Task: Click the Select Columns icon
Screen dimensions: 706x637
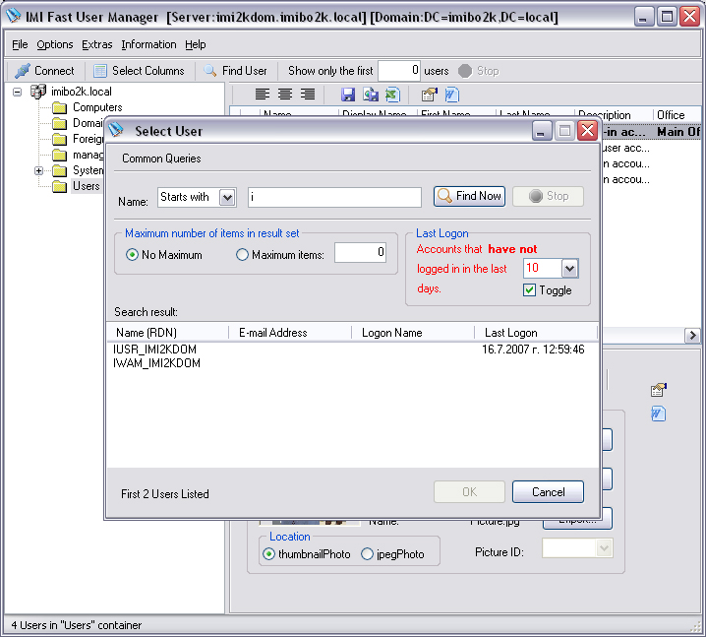Action: click(100, 71)
